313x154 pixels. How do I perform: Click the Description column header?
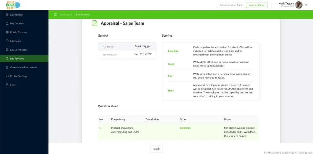tap(152, 119)
